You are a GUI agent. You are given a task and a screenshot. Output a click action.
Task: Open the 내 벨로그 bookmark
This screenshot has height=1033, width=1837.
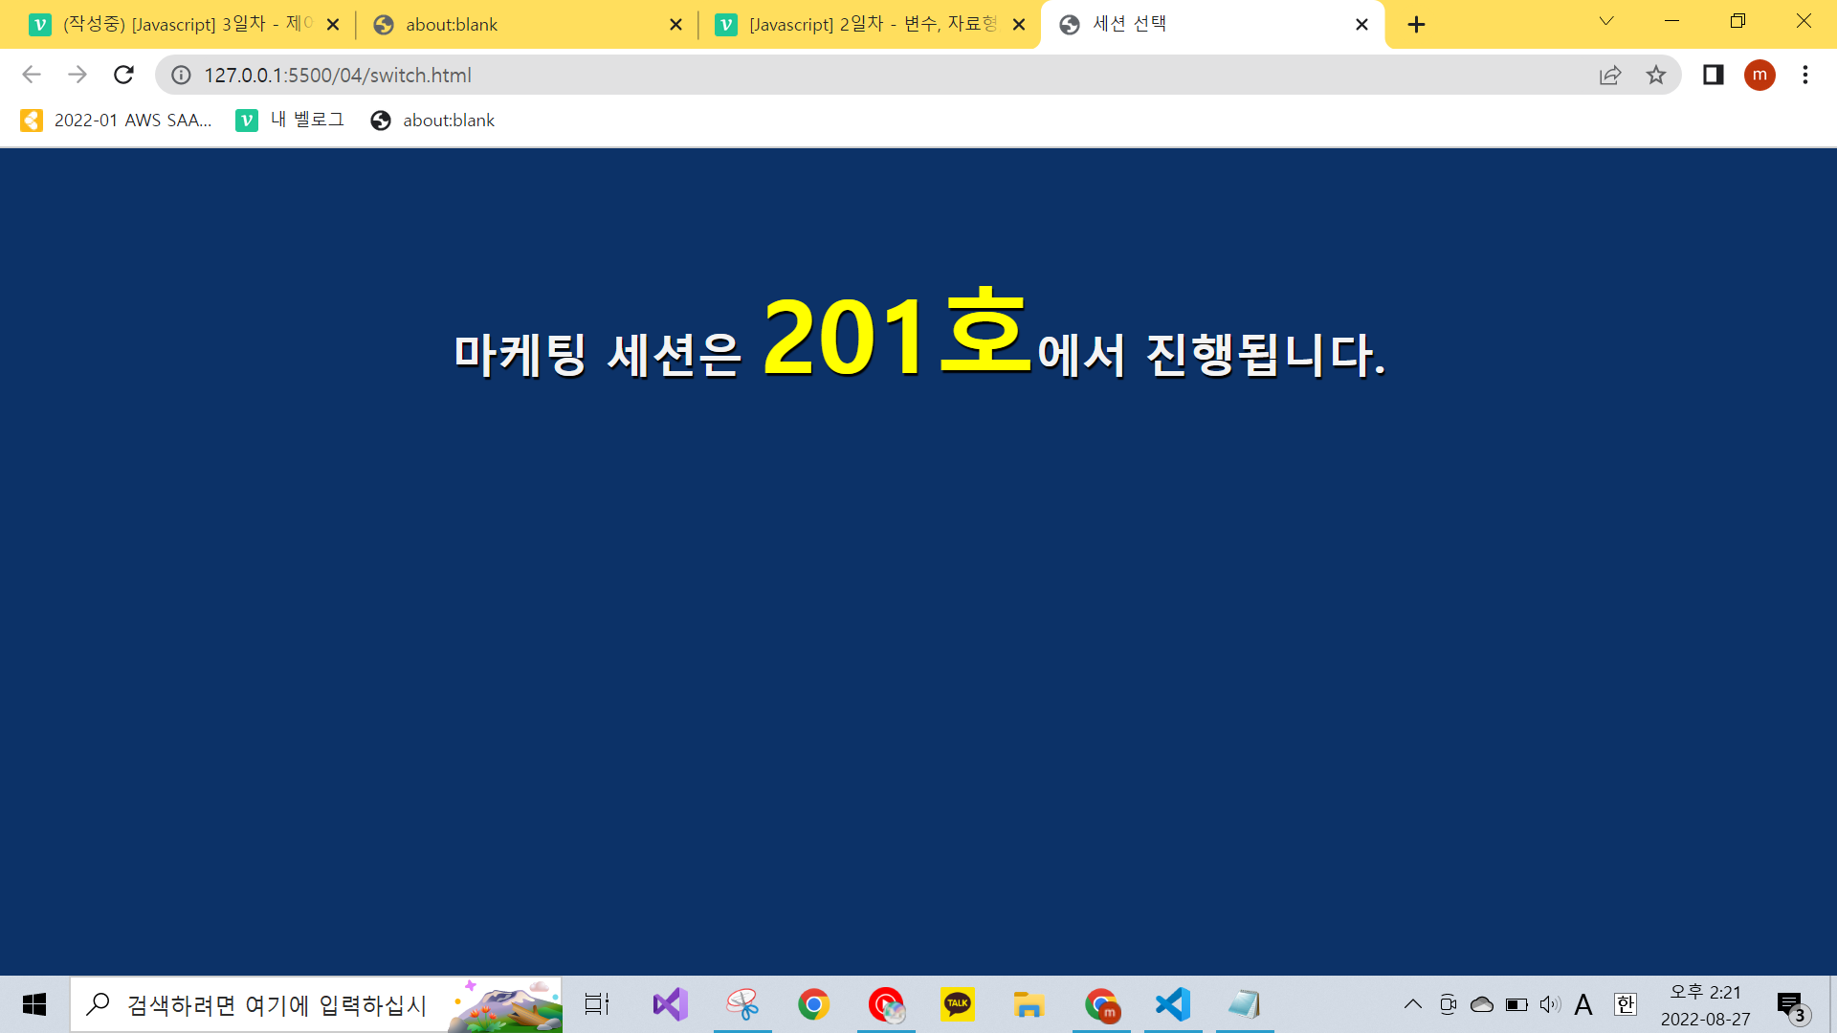(290, 121)
